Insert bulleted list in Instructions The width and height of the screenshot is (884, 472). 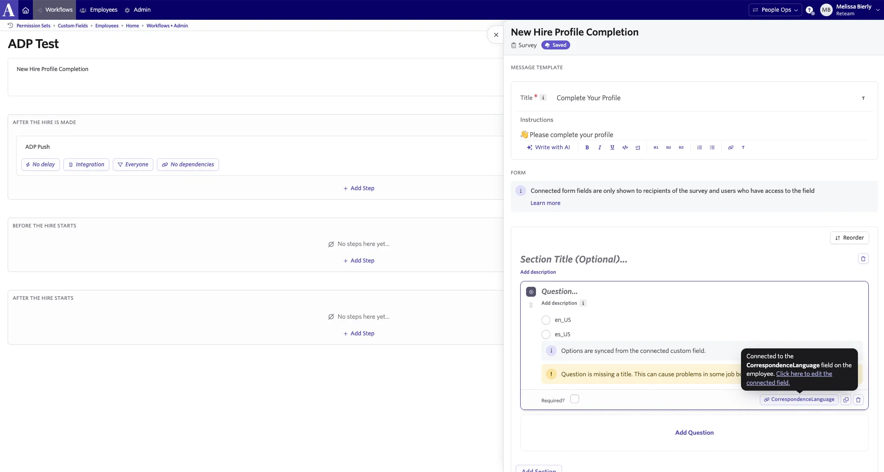pyautogui.click(x=712, y=147)
